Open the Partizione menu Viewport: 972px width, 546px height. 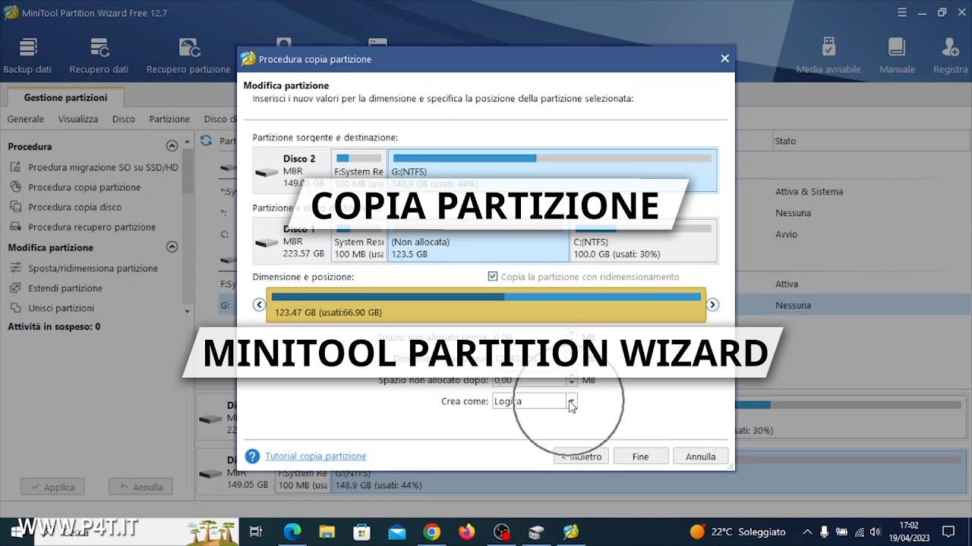point(169,119)
